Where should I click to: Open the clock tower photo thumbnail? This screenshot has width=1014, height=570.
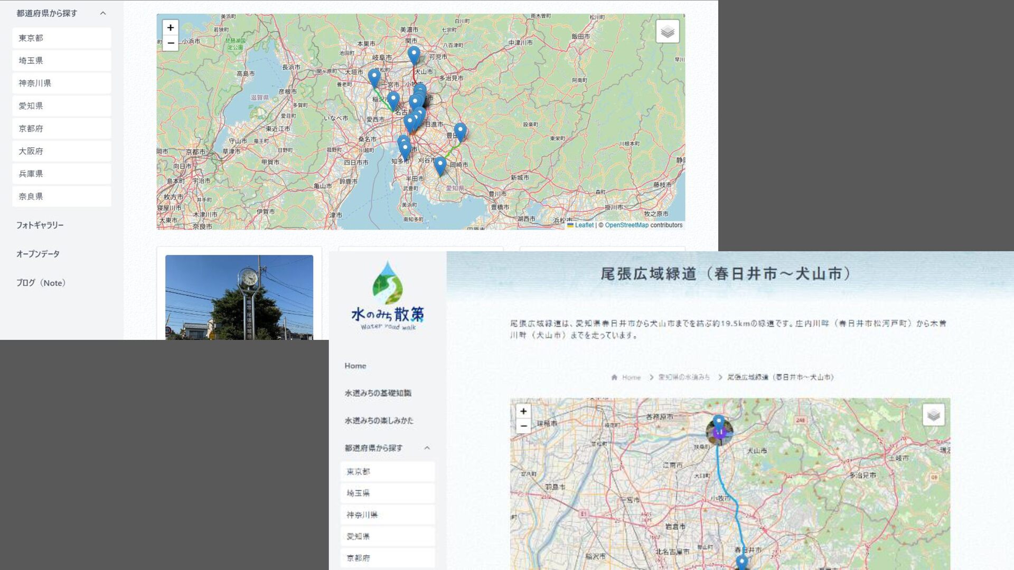[x=239, y=297]
